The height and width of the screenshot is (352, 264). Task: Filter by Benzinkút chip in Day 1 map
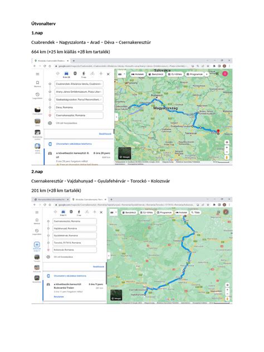point(155,74)
